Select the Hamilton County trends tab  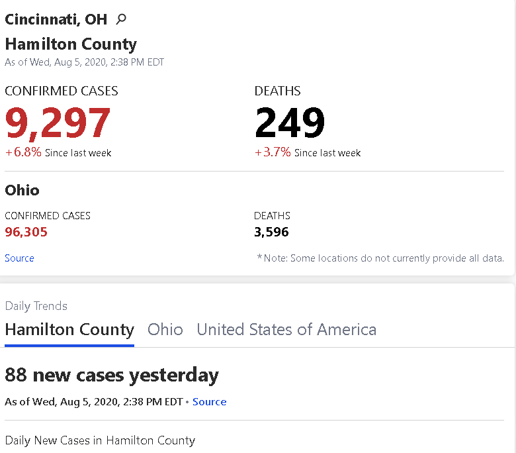[x=69, y=330]
